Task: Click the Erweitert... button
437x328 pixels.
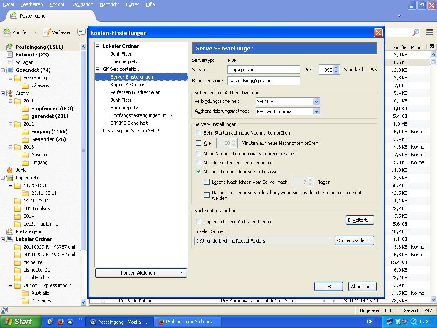Action: (360, 220)
